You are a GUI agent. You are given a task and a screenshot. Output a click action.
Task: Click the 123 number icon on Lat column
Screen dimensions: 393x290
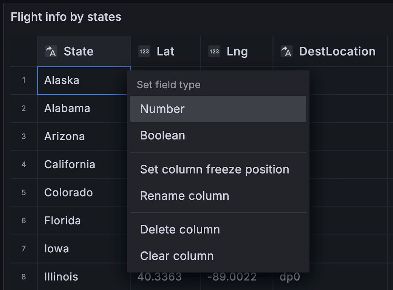144,51
